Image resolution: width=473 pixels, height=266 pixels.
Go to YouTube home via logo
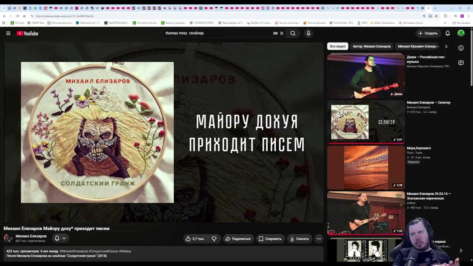click(x=27, y=33)
